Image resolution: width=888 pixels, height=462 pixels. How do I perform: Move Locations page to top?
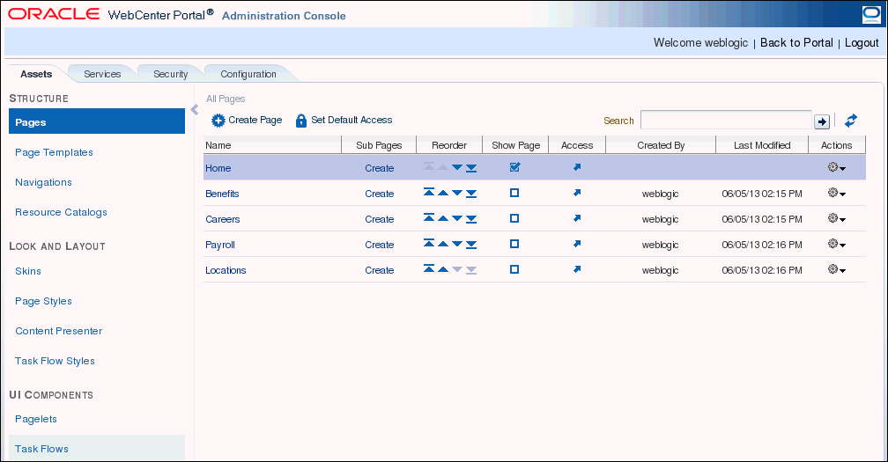click(429, 269)
